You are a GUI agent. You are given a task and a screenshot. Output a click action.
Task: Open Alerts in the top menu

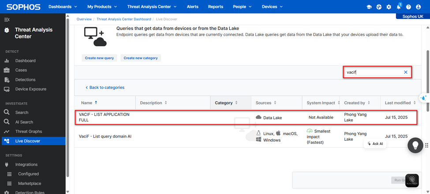coord(192,7)
